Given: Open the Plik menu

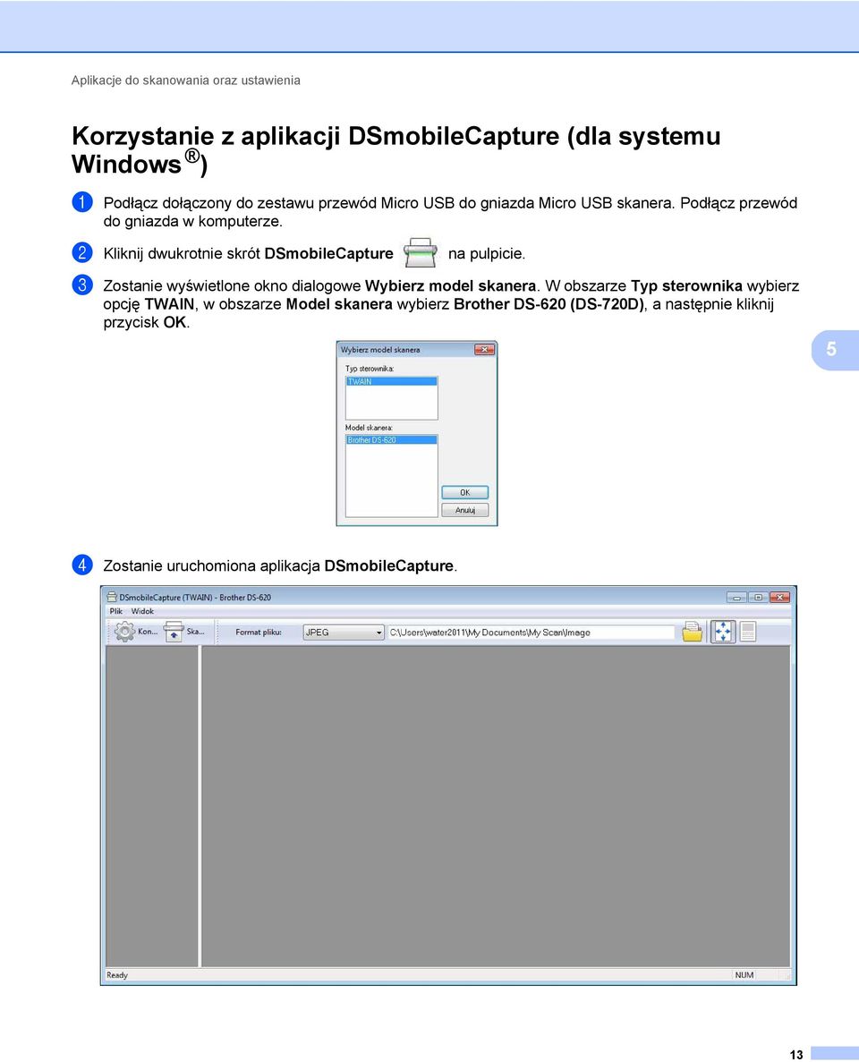Looking at the screenshot, I should [116, 611].
